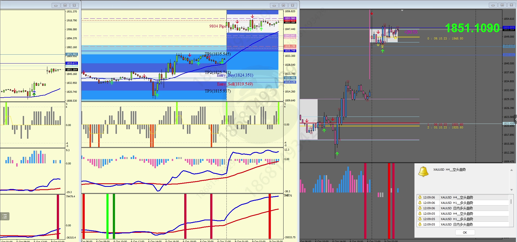Screen dimensions: 517x242
Task: Select the 12:09:05 XAUUSD 日内多头趋势 alert row
Action: click(x=463, y=224)
